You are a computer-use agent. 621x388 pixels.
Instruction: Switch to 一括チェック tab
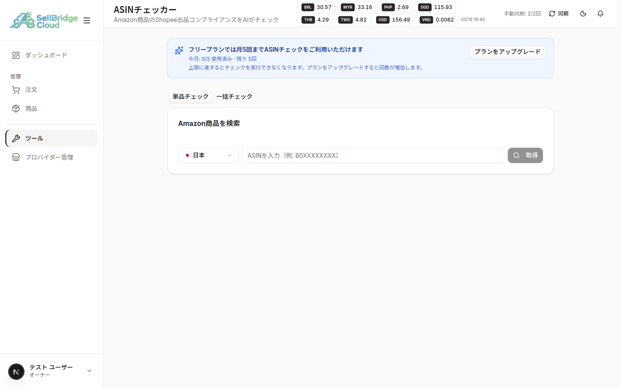coord(234,97)
